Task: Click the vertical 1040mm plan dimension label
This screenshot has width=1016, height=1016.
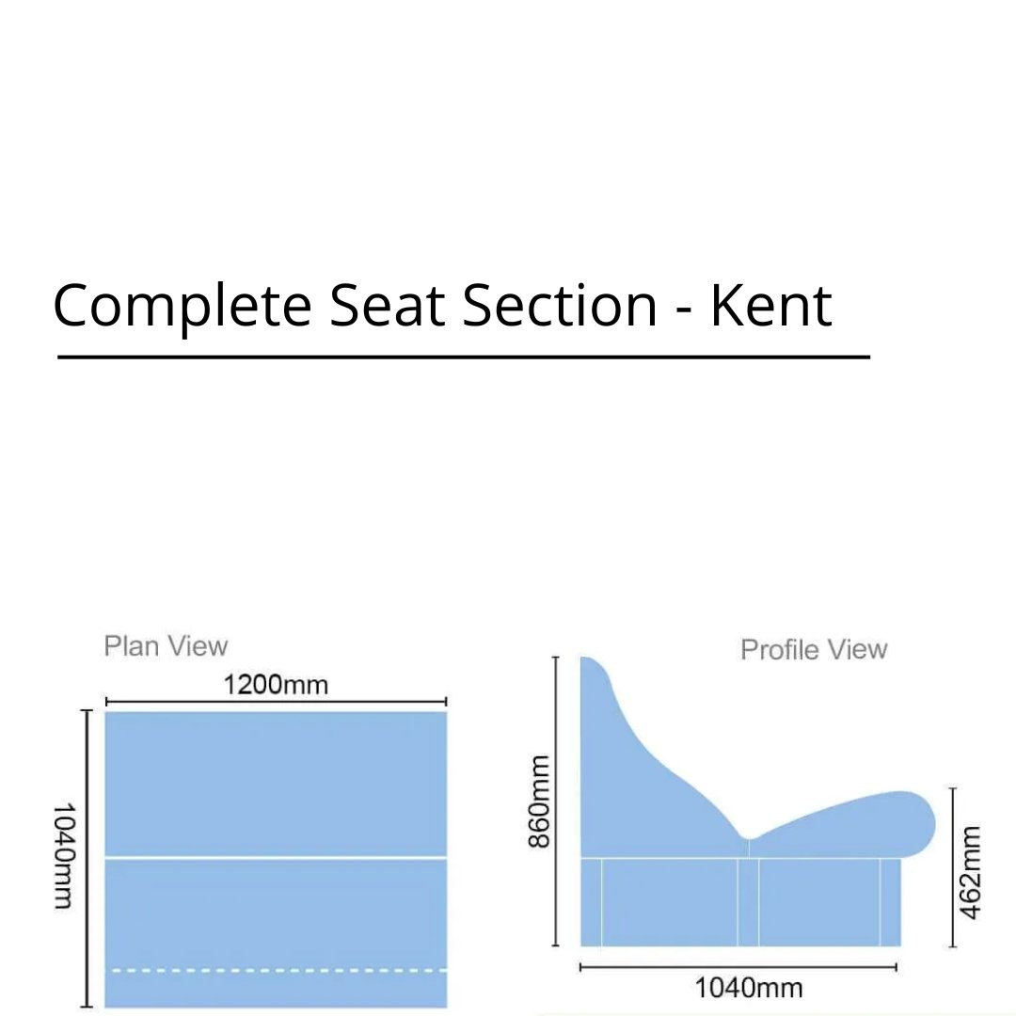Action: 62,855
